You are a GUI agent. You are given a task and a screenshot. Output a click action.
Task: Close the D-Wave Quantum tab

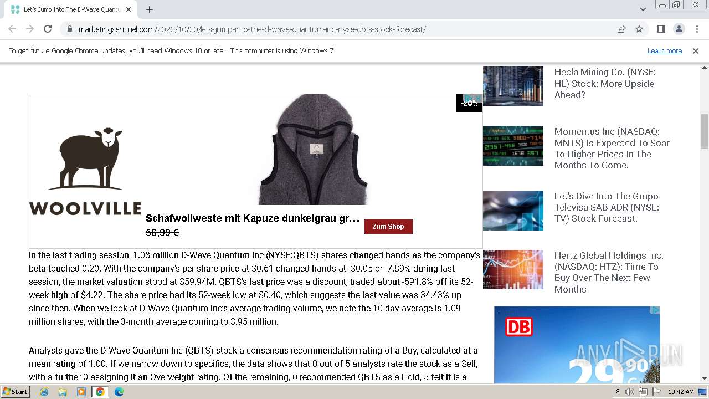[129, 9]
